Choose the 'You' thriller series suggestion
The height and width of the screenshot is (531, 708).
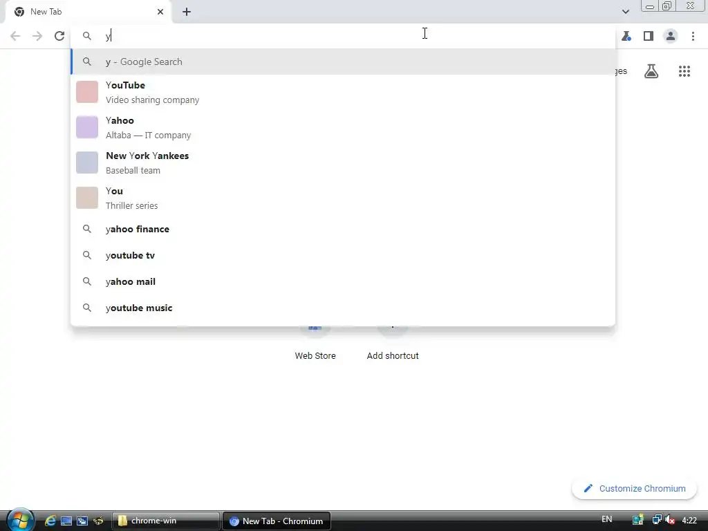343,198
